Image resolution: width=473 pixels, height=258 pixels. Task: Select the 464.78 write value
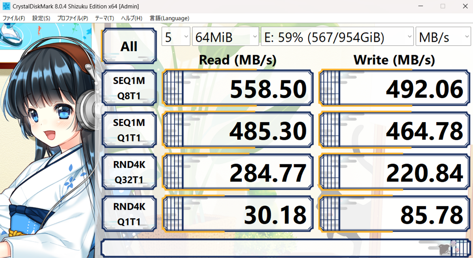tap(395, 129)
